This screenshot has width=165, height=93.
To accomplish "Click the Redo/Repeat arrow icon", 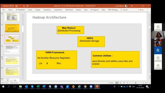I will tap(24, 6).
